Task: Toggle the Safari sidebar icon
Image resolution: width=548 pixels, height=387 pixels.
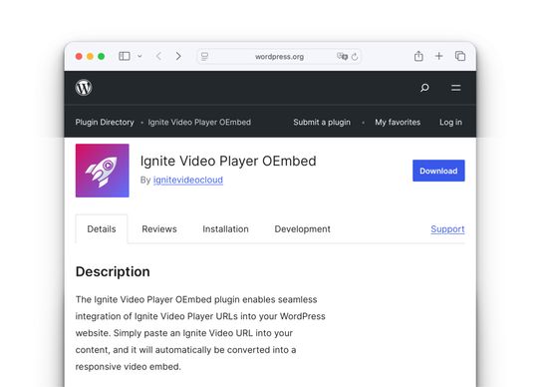Action: click(x=125, y=56)
